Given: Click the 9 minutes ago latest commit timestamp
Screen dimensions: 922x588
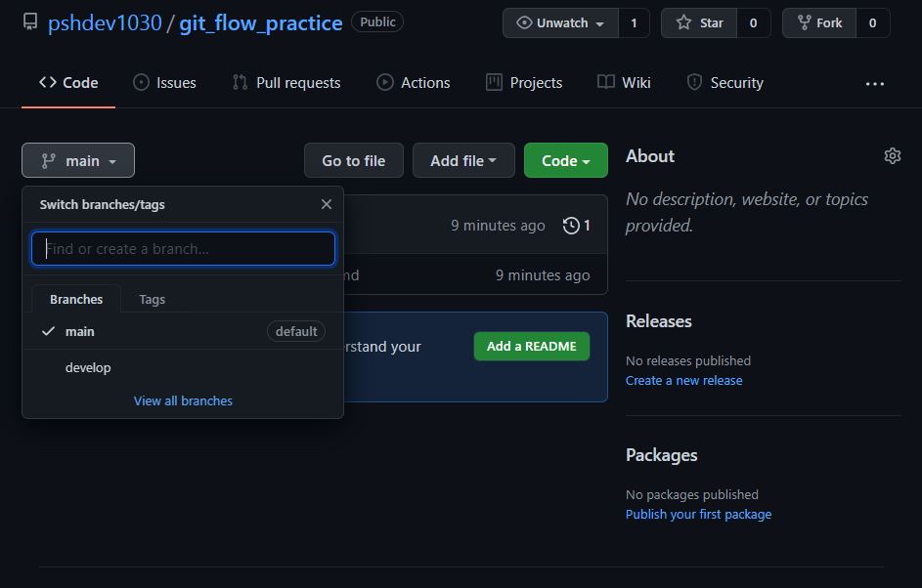Looking at the screenshot, I should (x=498, y=226).
